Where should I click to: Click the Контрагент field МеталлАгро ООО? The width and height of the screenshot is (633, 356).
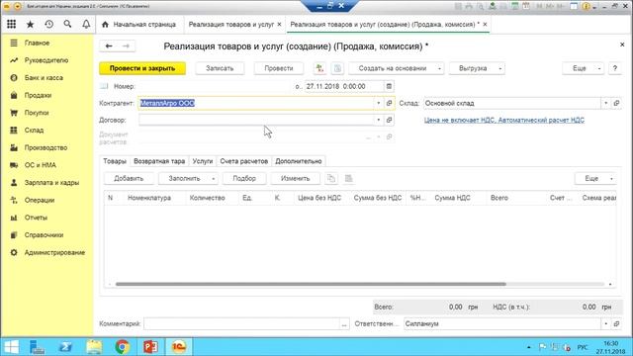click(256, 103)
